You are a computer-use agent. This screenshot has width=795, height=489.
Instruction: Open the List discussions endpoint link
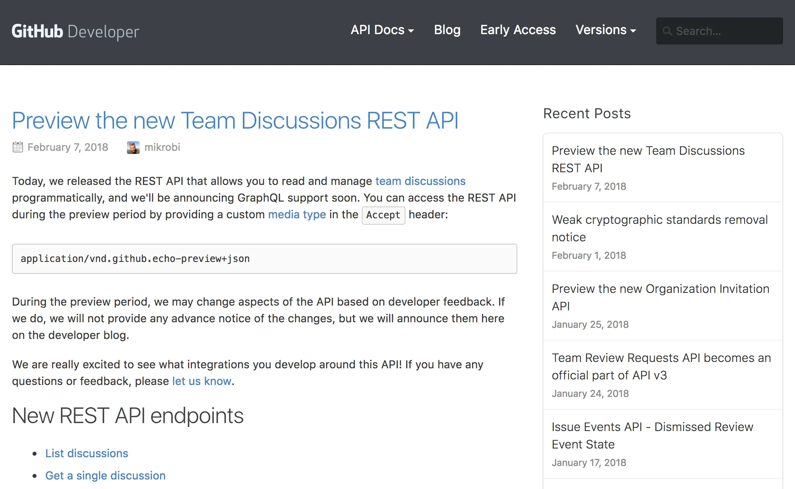pos(86,453)
